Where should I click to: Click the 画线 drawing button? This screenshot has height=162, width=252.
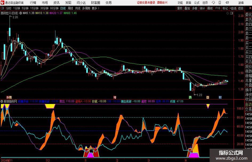[x=210, y=8]
